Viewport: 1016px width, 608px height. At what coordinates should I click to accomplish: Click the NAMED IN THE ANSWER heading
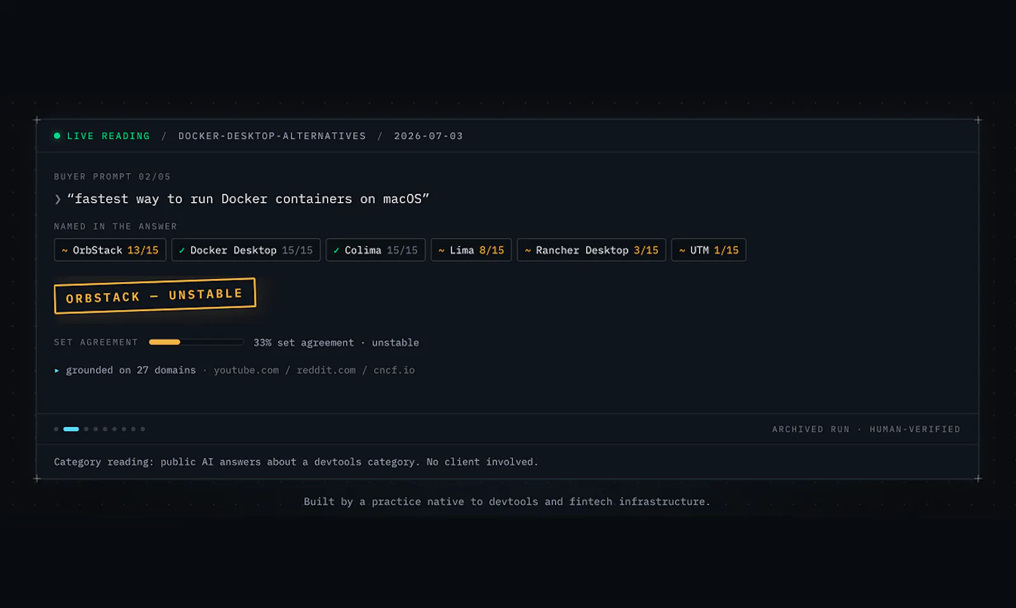click(x=116, y=226)
